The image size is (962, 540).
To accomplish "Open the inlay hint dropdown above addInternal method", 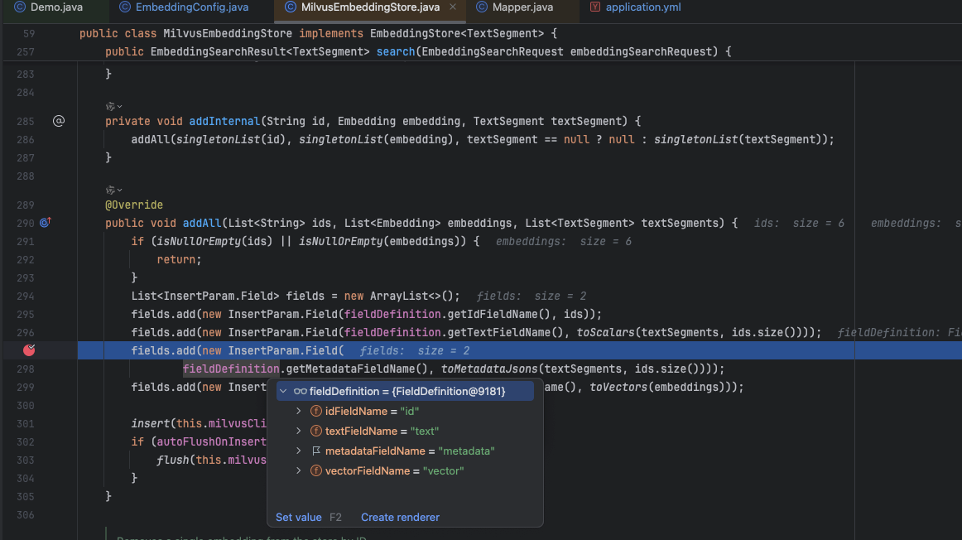I will pyautogui.click(x=113, y=106).
